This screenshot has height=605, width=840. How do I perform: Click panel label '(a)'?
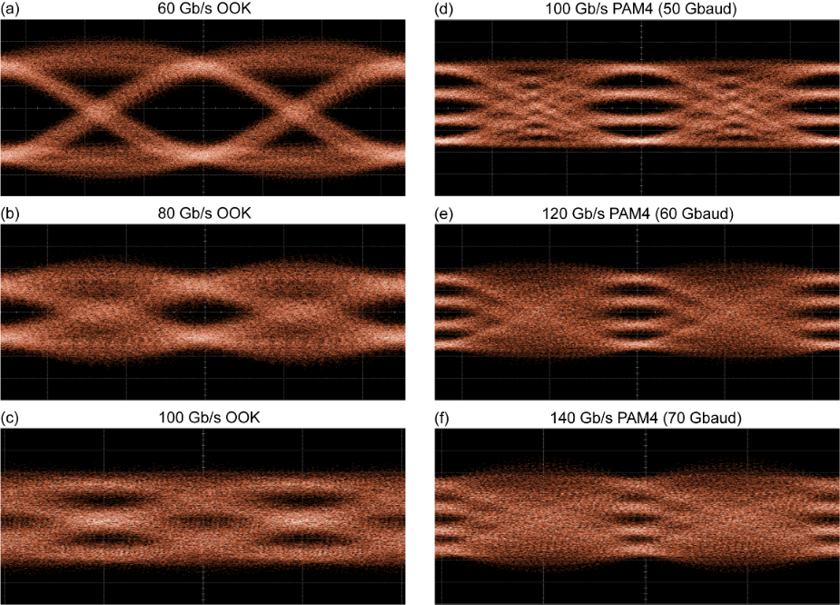coord(10,9)
